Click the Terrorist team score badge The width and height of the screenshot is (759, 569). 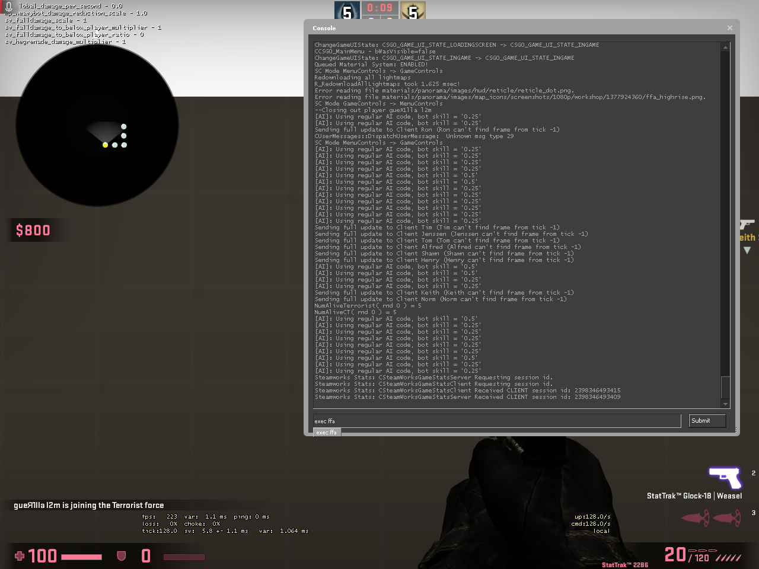pos(413,10)
